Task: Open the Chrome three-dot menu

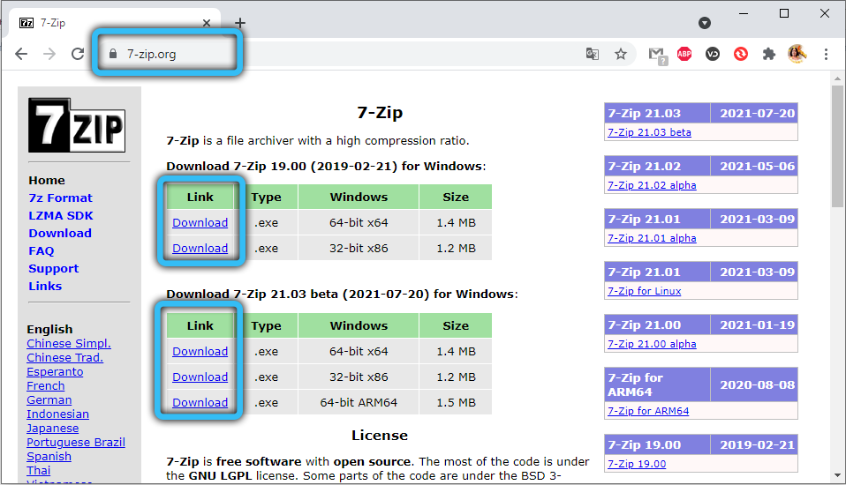Action: point(826,54)
